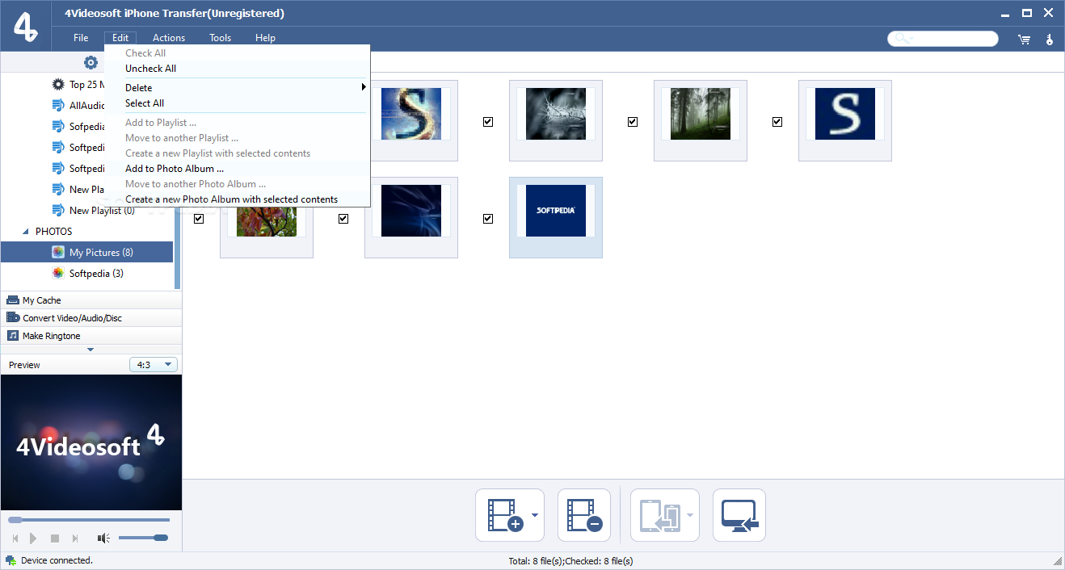
Task: Click the settings gear above the sidebar
Action: pyautogui.click(x=91, y=62)
